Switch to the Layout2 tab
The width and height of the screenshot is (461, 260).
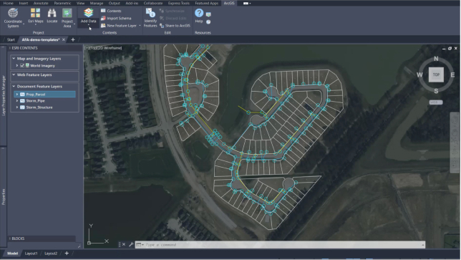(x=51, y=254)
